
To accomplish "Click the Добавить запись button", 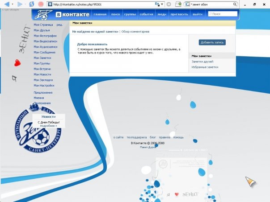I will point(212,42).
